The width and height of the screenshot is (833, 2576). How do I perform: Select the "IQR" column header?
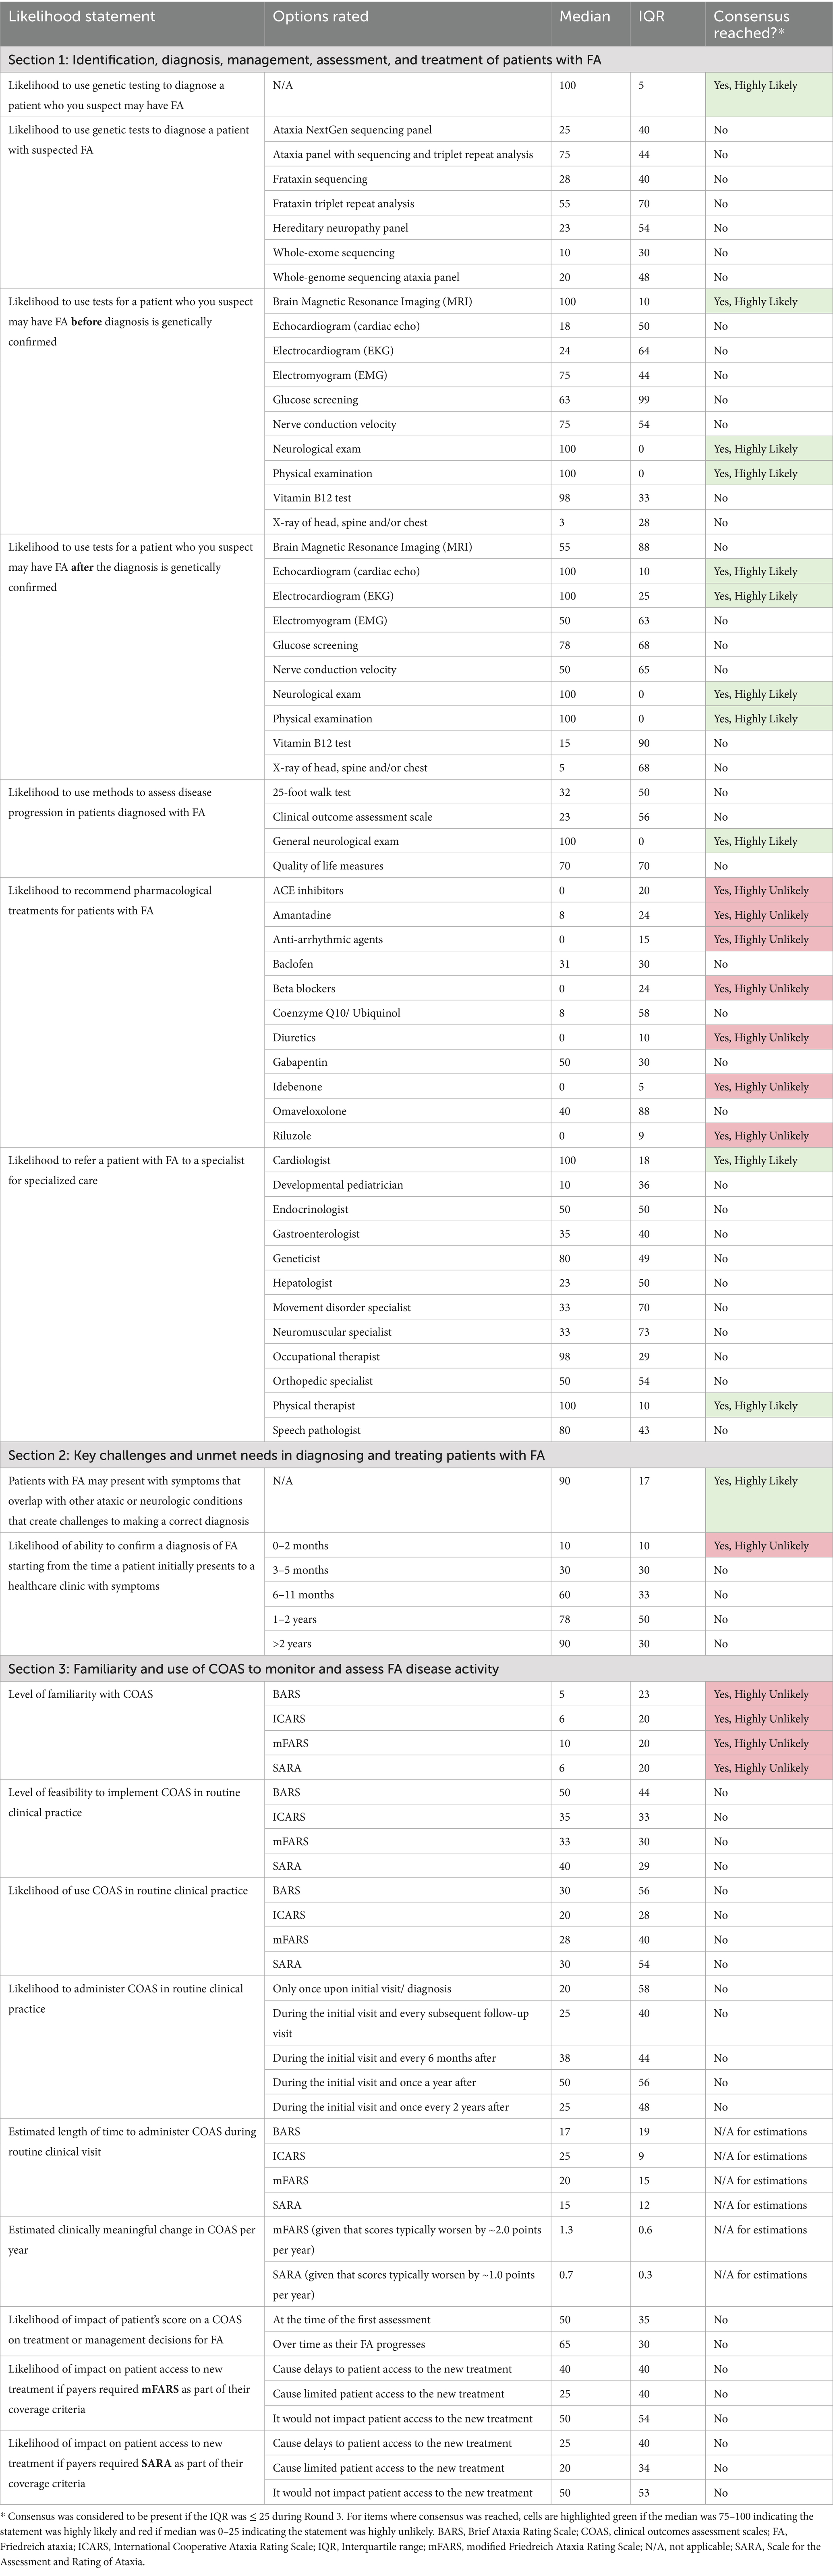pyautogui.click(x=651, y=17)
